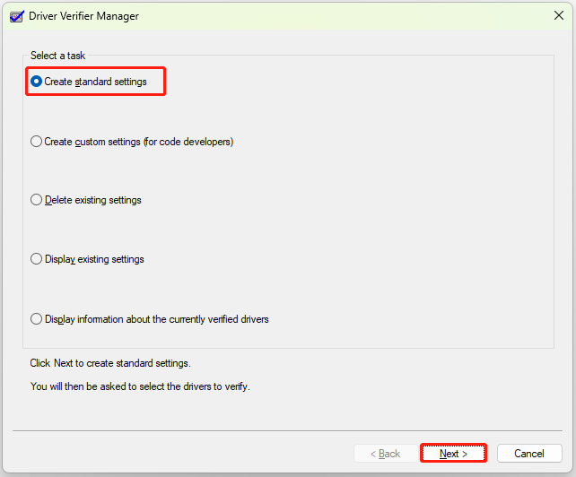Click the disabled Back button

[x=386, y=454]
